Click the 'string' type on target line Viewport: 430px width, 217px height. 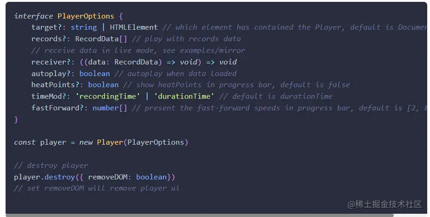pos(84,27)
